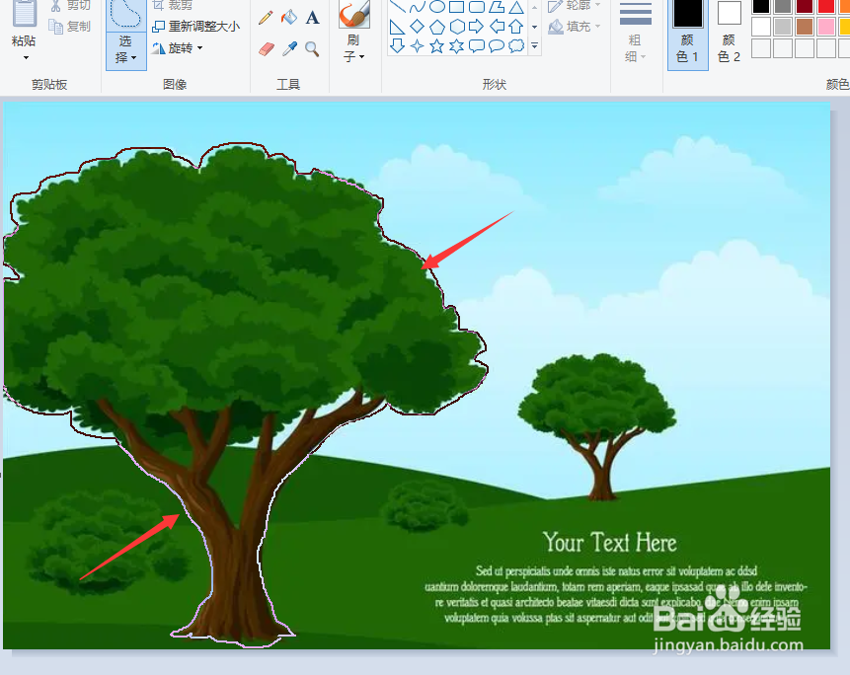Choose the up arrow shape
850x675 pixels.
(516, 26)
